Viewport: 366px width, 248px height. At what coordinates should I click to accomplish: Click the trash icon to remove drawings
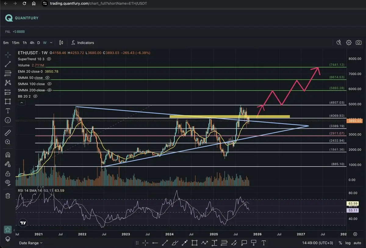click(x=8, y=196)
